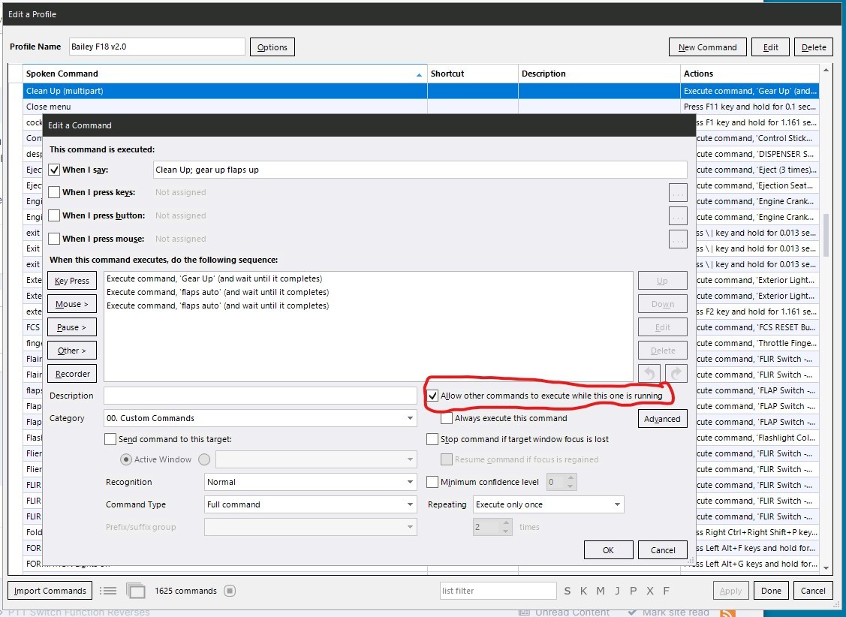Expand the Pause > actions menu
Viewport: 846px width, 617px height.
click(x=72, y=327)
